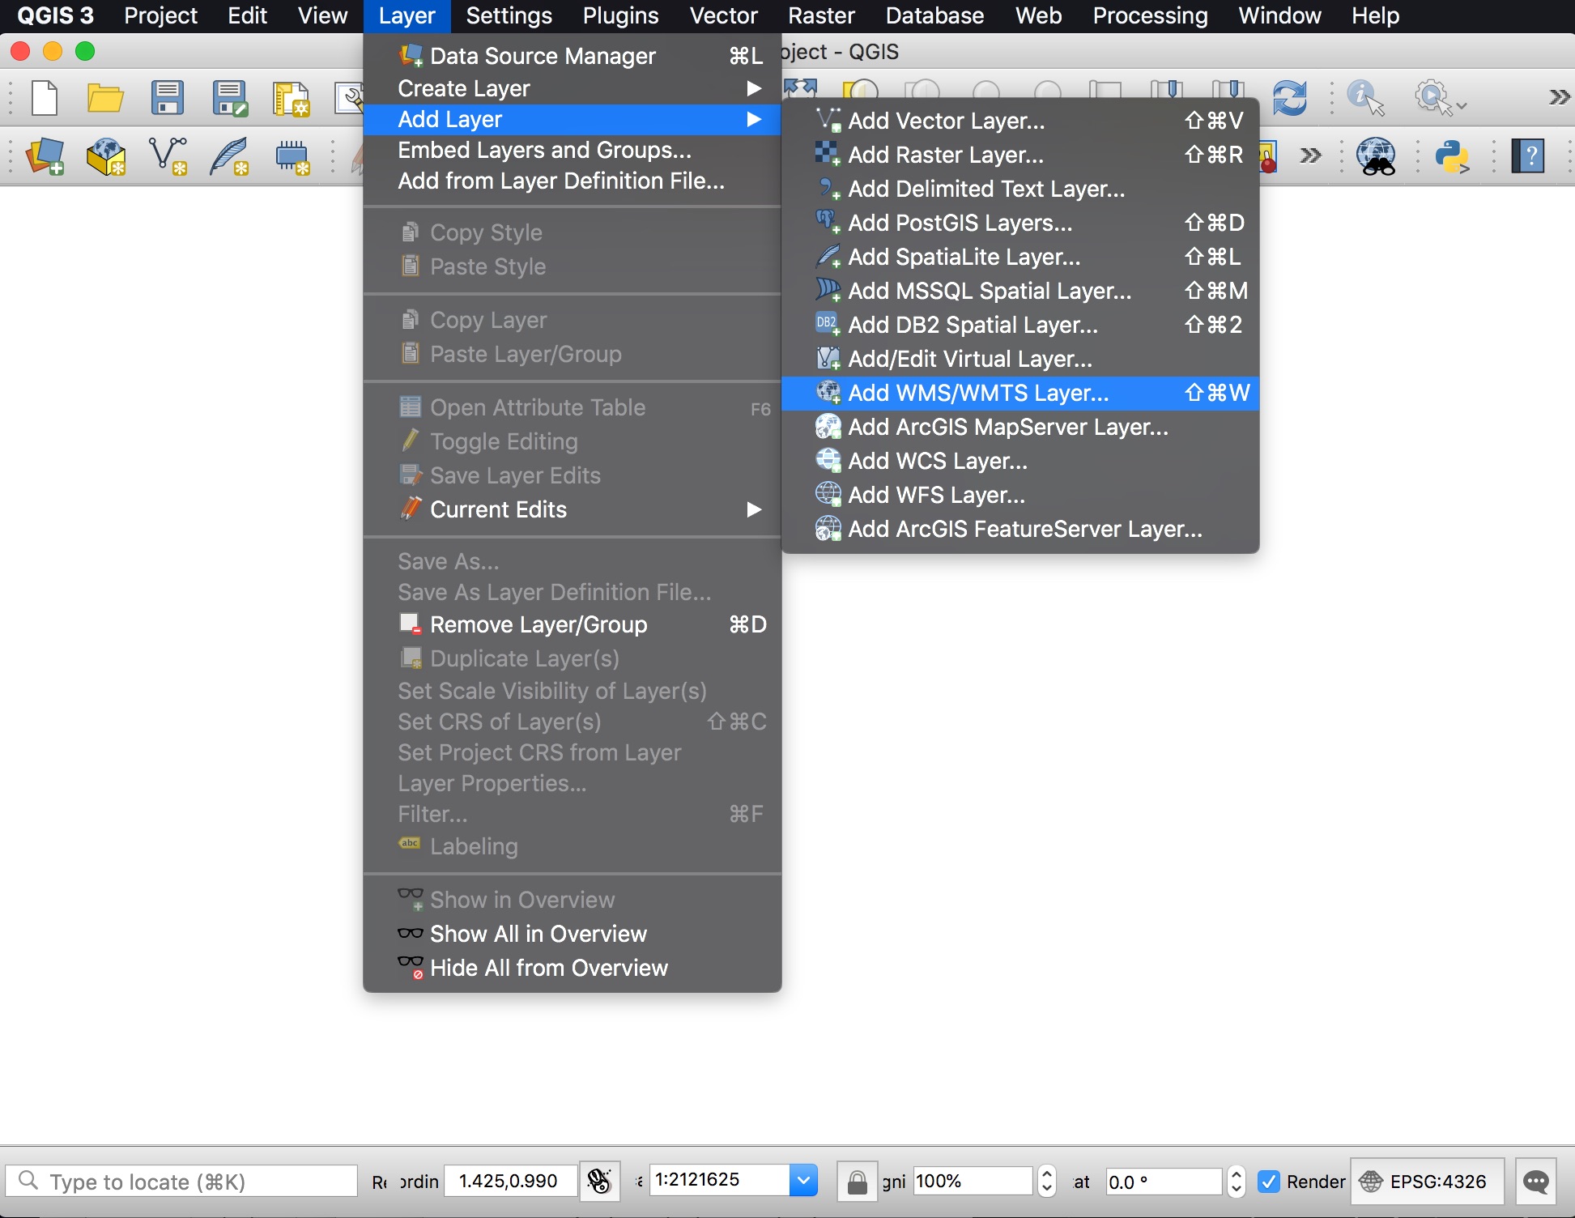The width and height of the screenshot is (1575, 1218).
Task: Open the Database menu
Action: (x=934, y=15)
